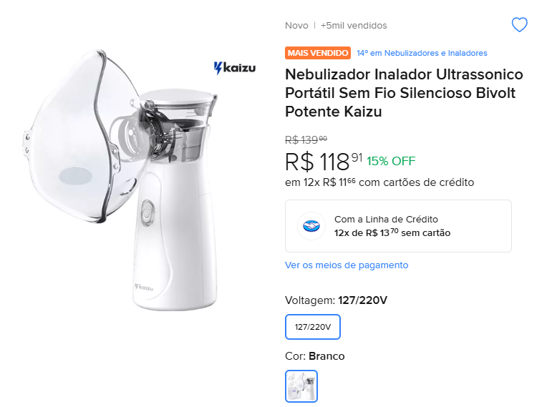The width and height of the screenshot is (542, 407).
Task: Click the crossed-out R$ 139,90 original price
Action: [306, 139]
